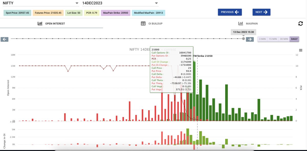307x151 pixels.
Task: Refresh the chart data
Action: tap(301, 23)
